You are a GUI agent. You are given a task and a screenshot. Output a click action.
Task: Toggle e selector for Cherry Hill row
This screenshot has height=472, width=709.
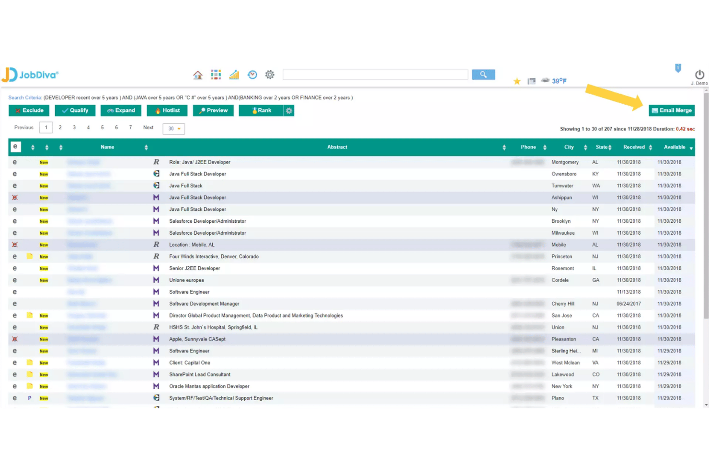pos(15,304)
